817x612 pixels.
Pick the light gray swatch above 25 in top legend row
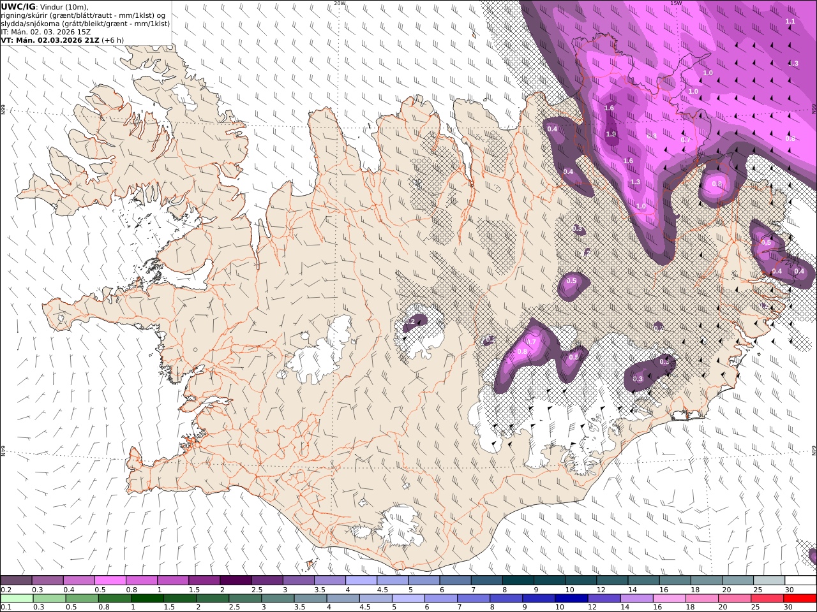coord(770,580)
